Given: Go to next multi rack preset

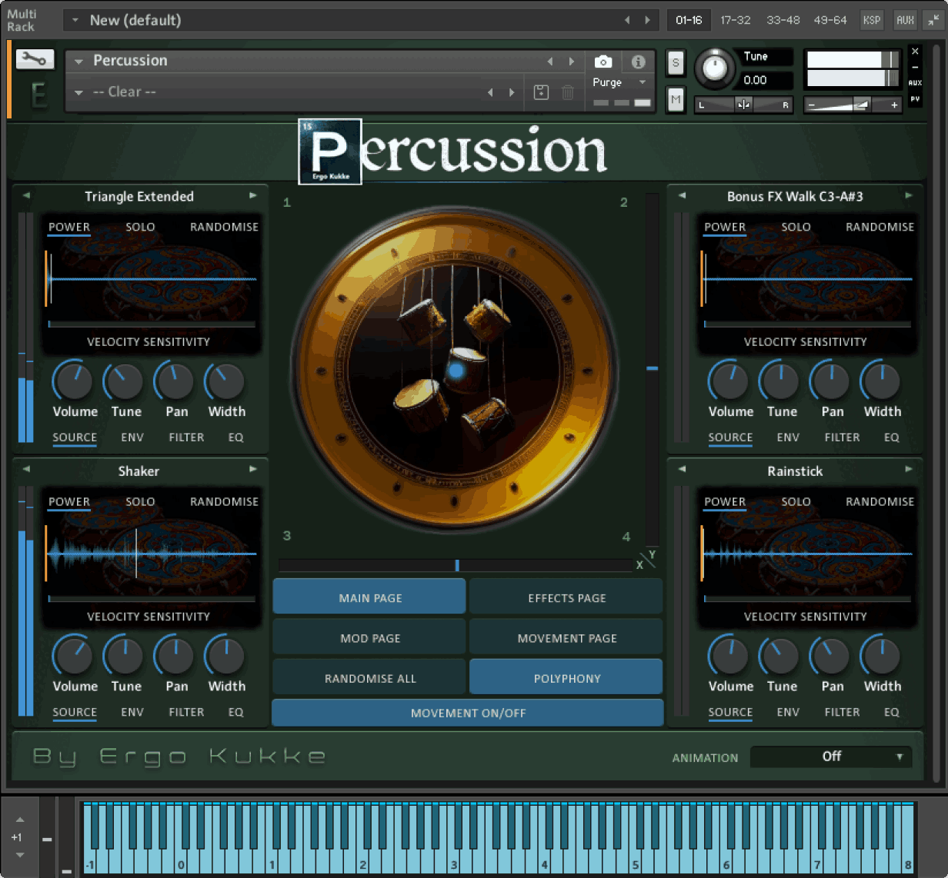Looking at the screenshot, I should 647,20.
